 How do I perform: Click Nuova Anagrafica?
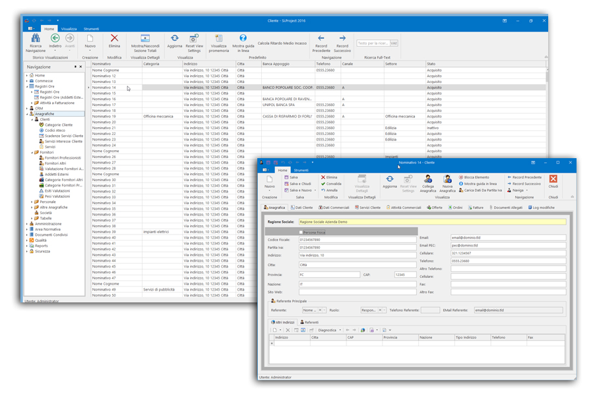[447, 184]
